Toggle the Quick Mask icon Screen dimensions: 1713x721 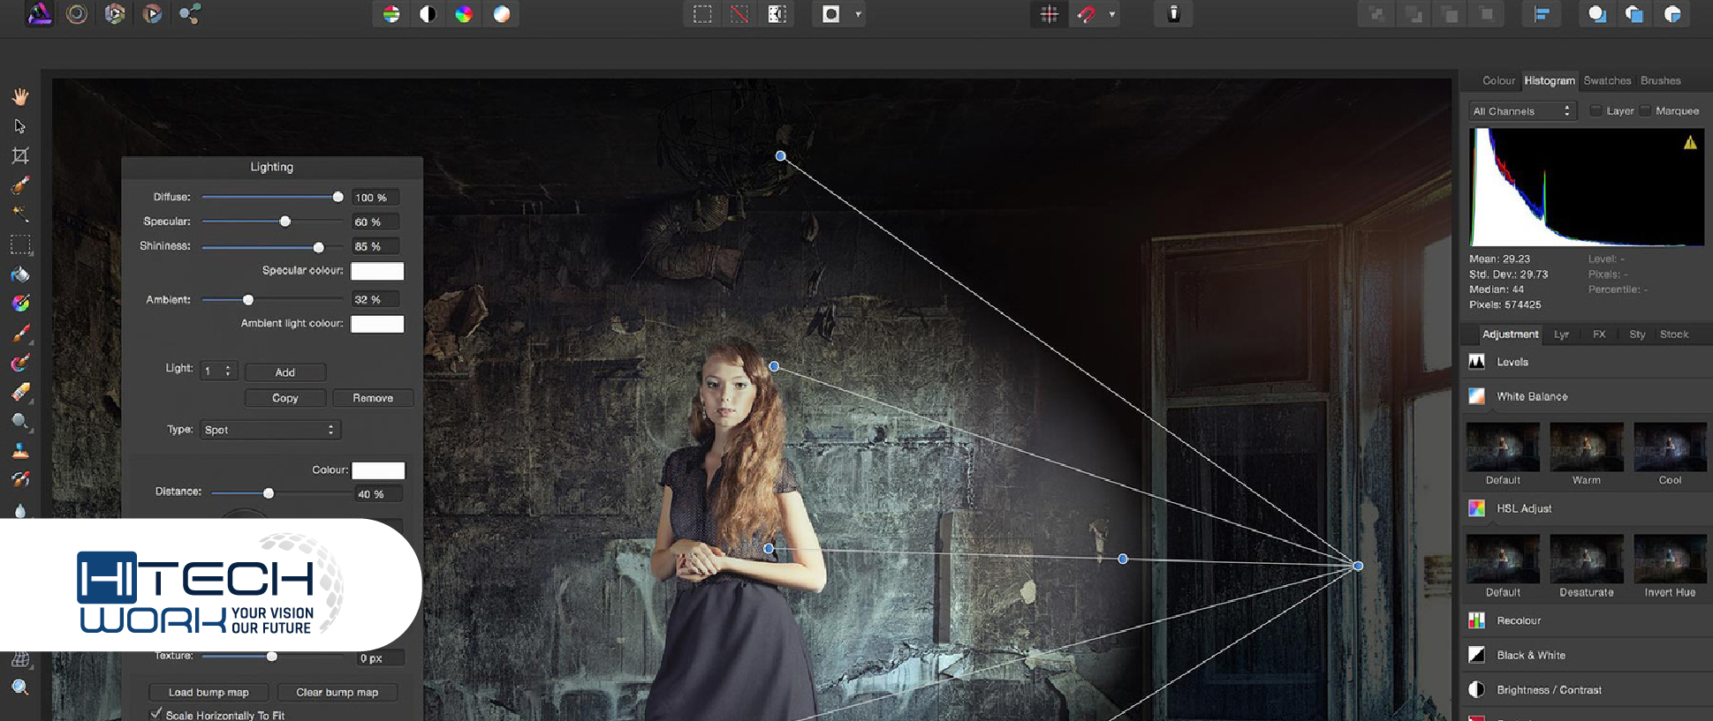click(830, 14)
